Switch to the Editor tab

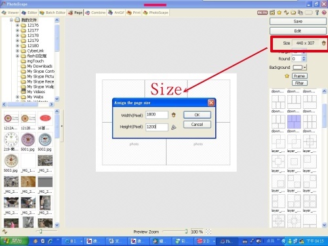(30, 12)
